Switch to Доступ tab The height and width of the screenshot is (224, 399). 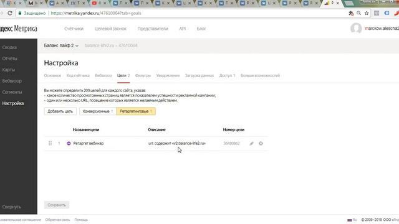tap(227, 76)
